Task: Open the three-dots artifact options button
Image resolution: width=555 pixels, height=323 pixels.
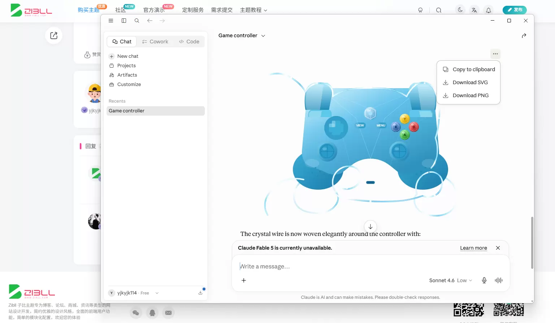Action: coord(495,54)
